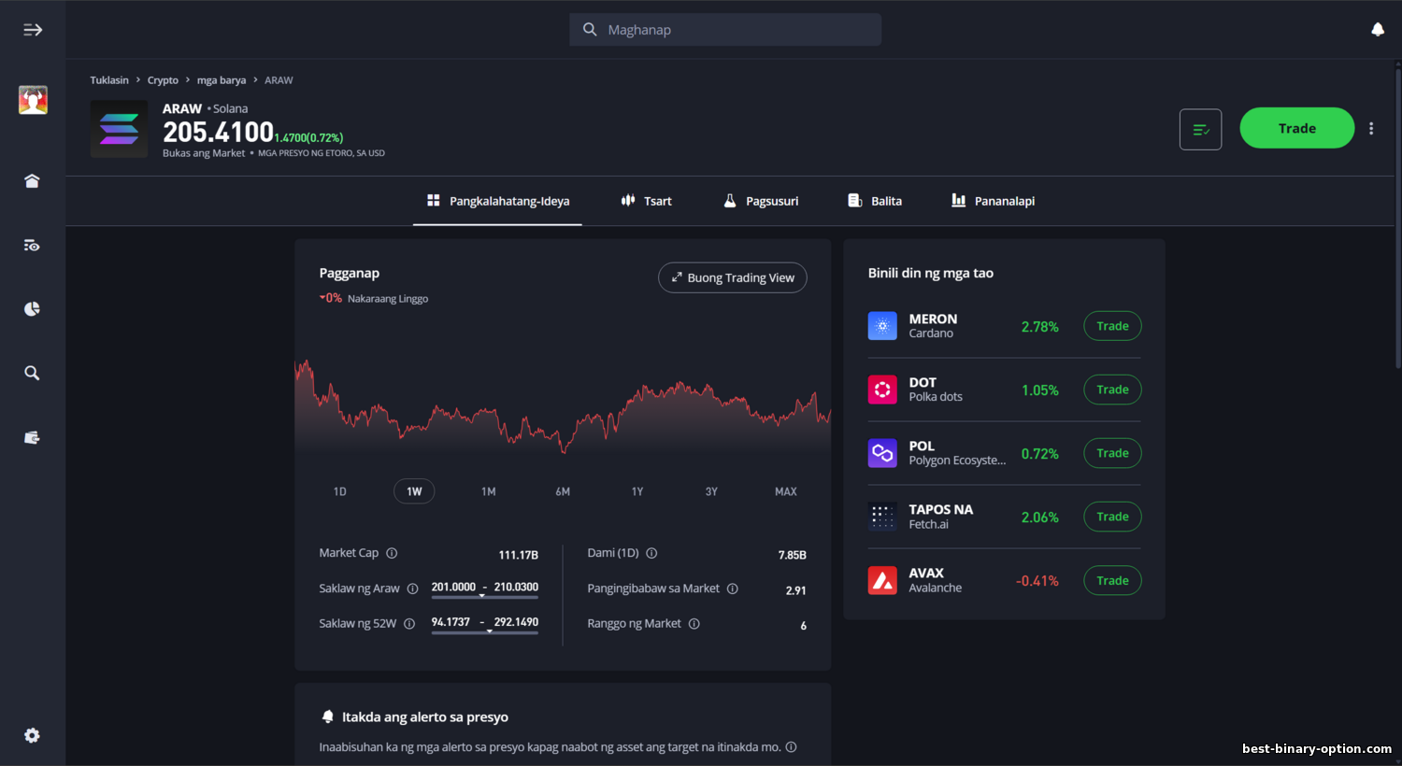The width and height of the screenshot is (1402, 766).
Task: Click the Saklaw ng 52W range slider
Action: (x=484, y=632)
